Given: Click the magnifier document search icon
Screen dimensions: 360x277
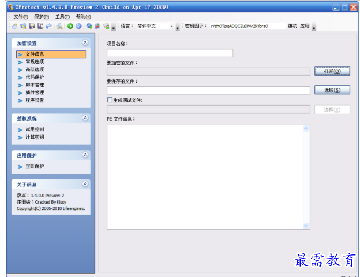Looking at the screenshot, I should [x=59, y=26].
